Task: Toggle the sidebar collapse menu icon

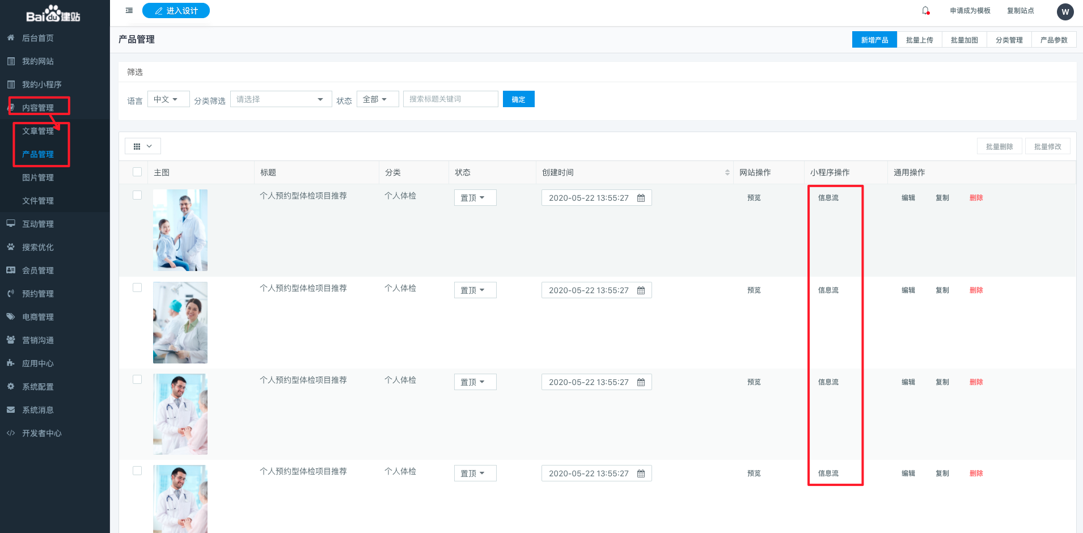Action: click(x=129, y=11)
